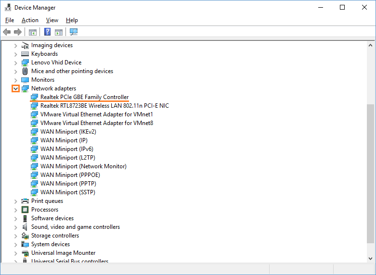Click the Imaging devices category icon
376x275 pixels.
[x=25, y=45]
